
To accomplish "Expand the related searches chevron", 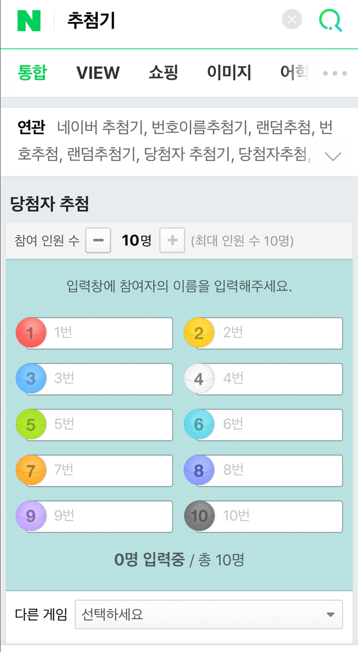I will (x=333, y=156).
